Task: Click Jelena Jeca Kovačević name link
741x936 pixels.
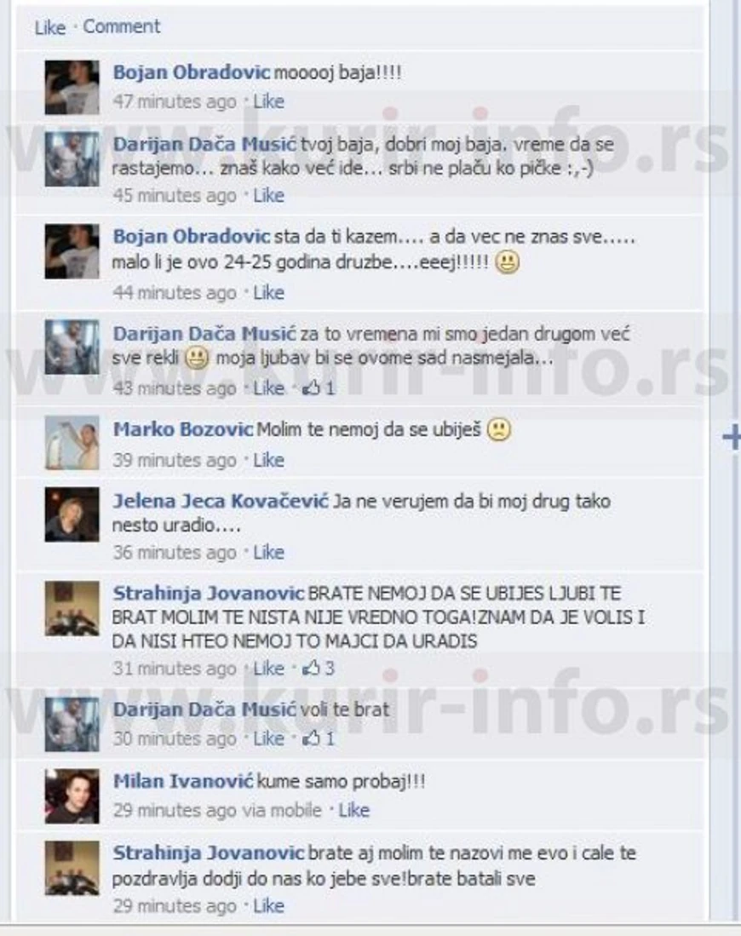Action: pyautogui.click(x=221, y=501)
